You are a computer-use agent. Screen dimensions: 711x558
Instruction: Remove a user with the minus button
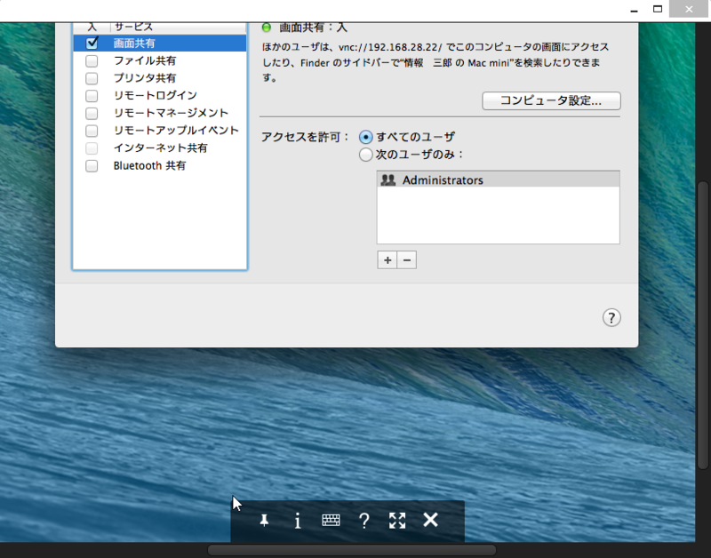[x=406, y=259]
